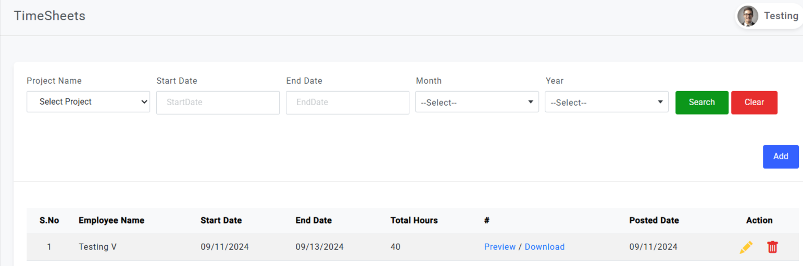Click the blue Add button
The height and width of the screenshot is (266, 803).
(x=780, y=157)
